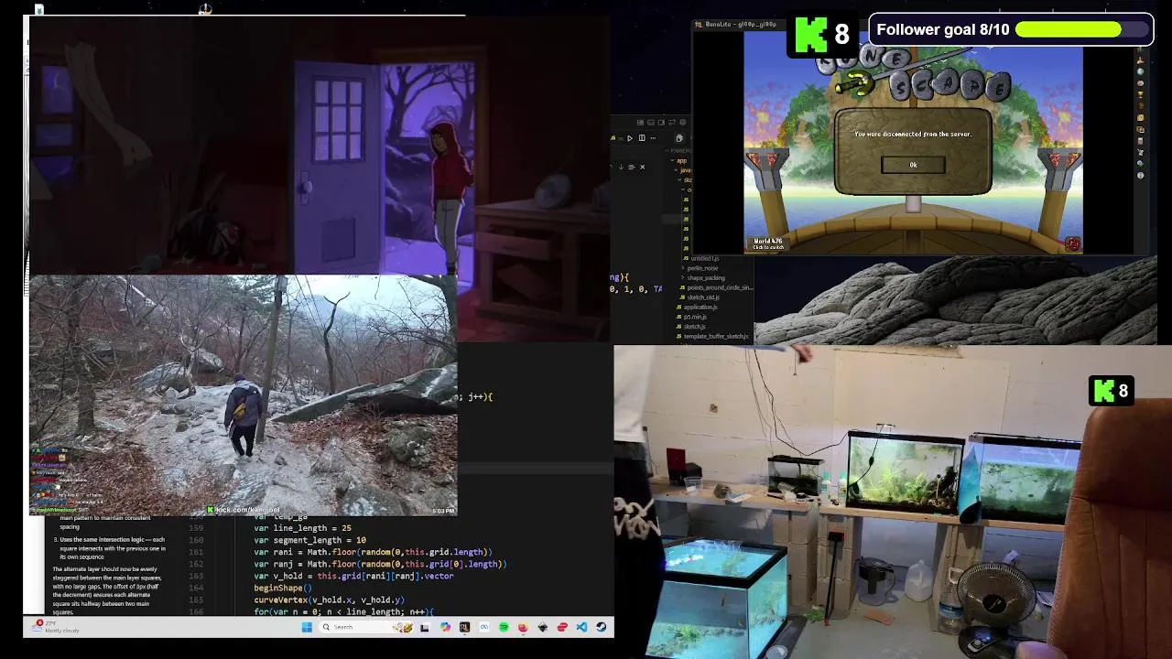This screenshot has height=659, width=1172.
Task: Click the hiking video thumbnail
Action: 244,394
